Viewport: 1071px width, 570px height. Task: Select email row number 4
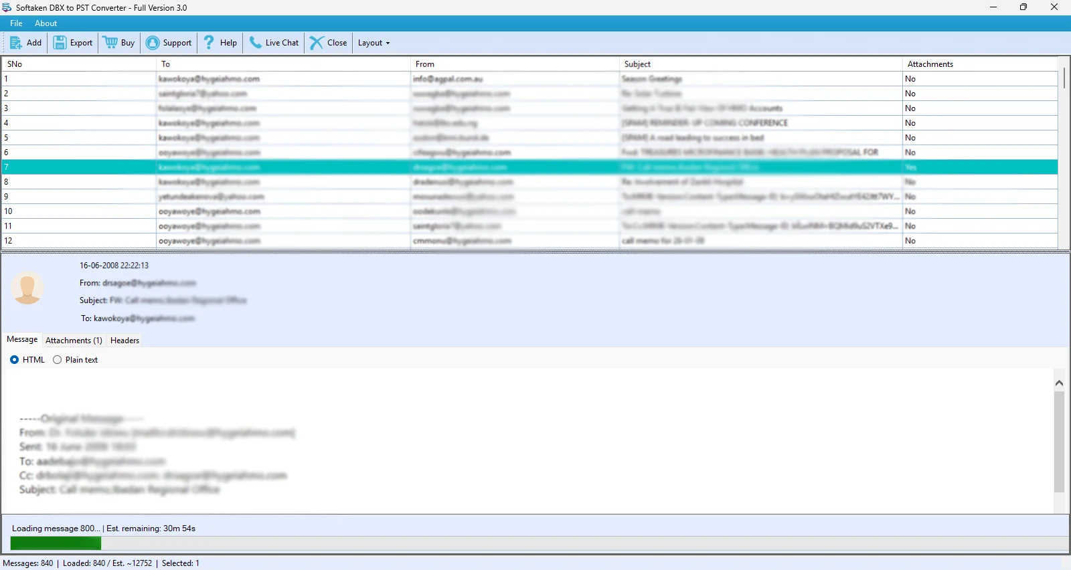[529, 123]
